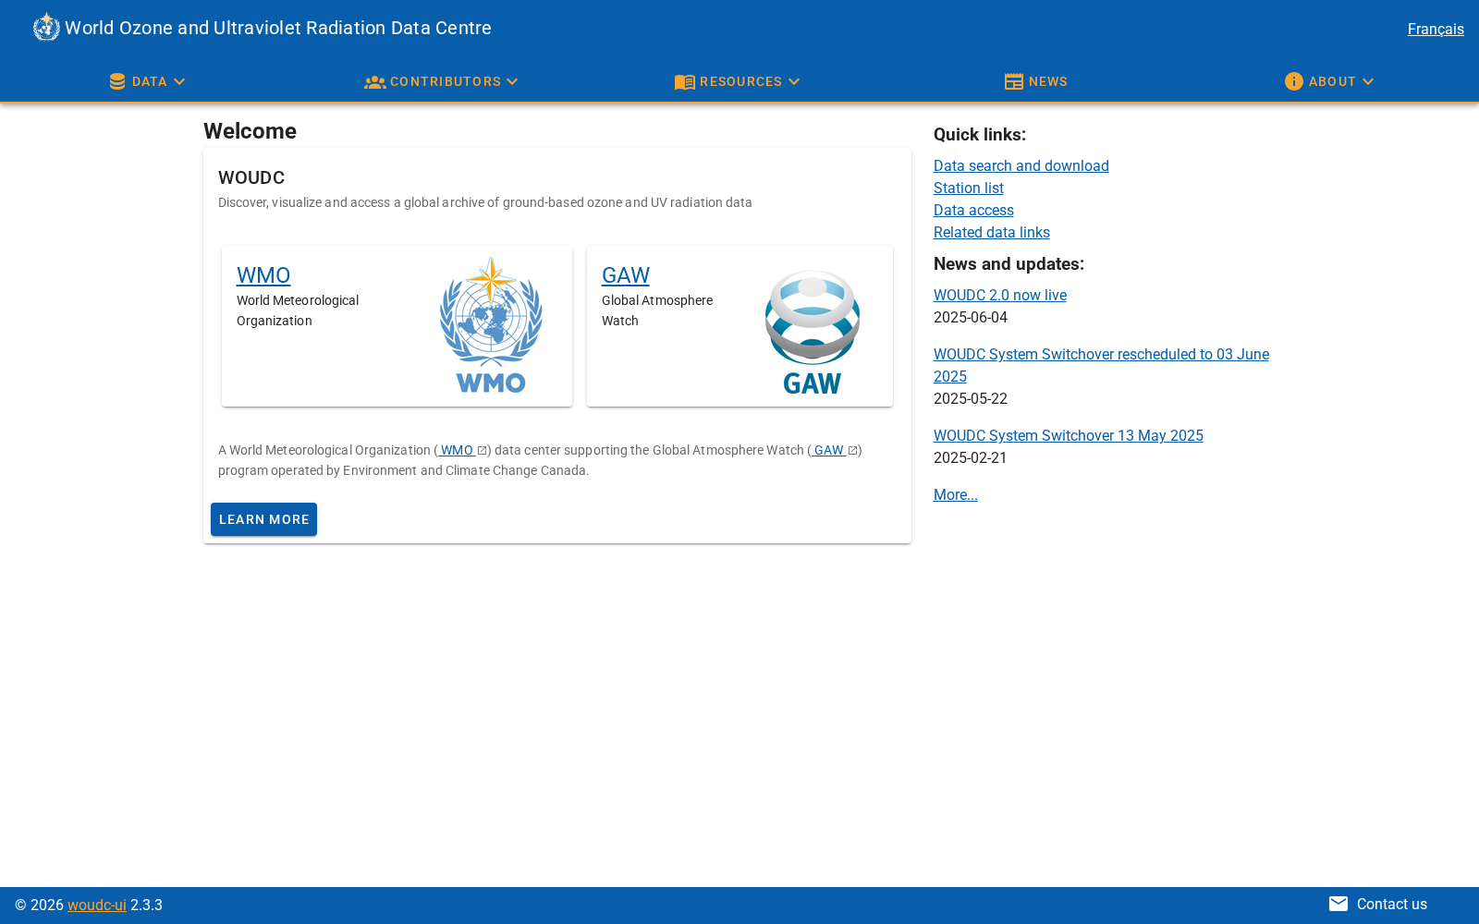Expand the ABOUT menu chevron

pos(1368,81)
